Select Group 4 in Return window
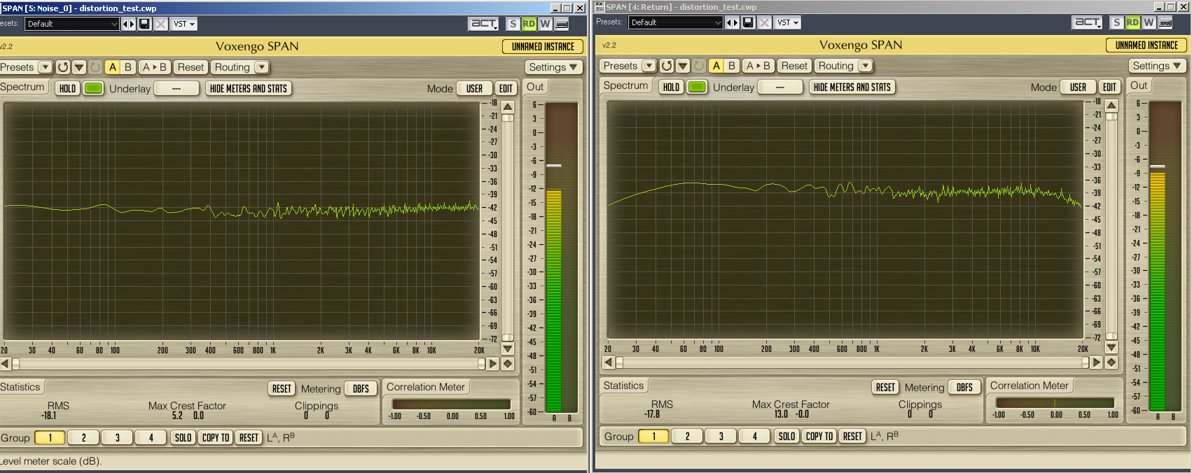1192x473 pixels. (x=754, y=437)
